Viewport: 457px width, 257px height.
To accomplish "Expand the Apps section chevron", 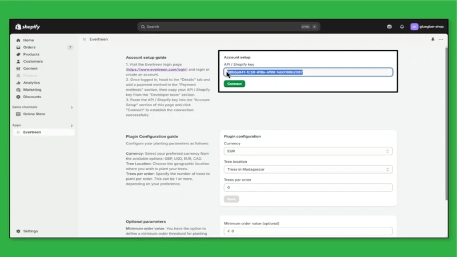I will tap(72, 126).
